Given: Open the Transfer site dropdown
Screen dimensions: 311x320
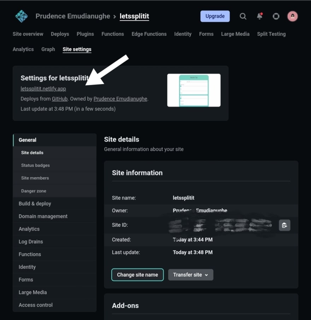Looking at the screenshot, I should pos(191,275).
